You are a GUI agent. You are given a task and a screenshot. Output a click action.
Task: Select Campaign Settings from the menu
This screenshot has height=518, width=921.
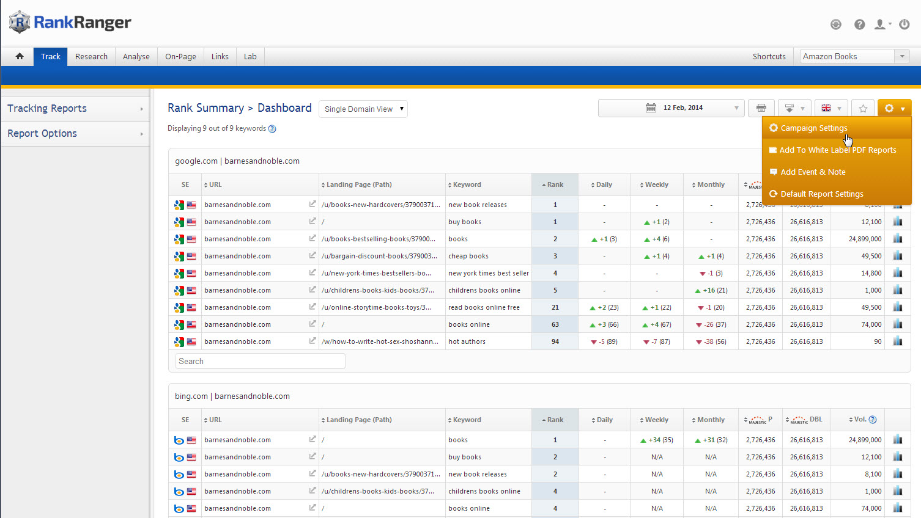pyautogui.click(x=813, y=128)
